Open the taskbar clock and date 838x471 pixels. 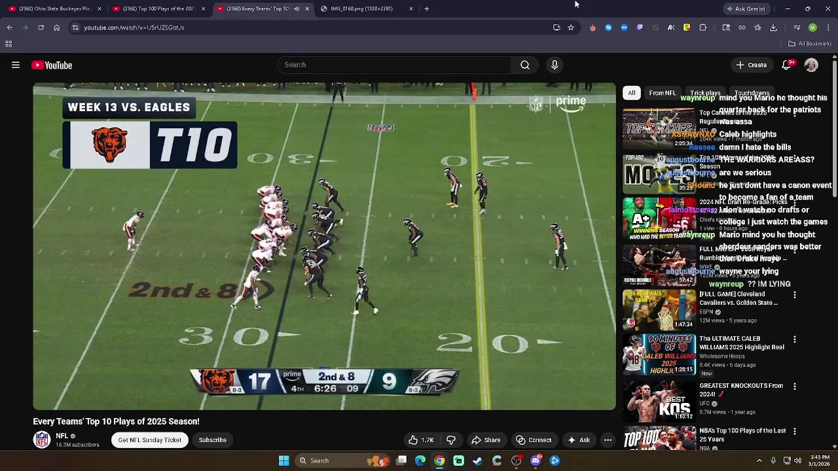pyautogui.click(x=820, y=461)
